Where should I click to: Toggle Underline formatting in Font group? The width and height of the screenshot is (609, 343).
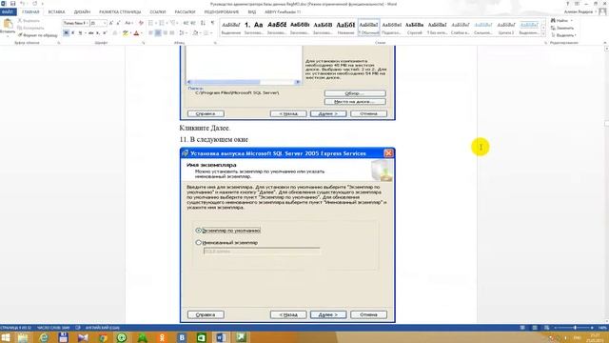click(80, 33)
